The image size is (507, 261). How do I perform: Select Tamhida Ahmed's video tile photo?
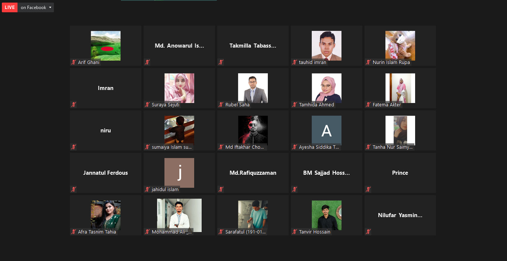pyautogui.click(x=327, y=88)
